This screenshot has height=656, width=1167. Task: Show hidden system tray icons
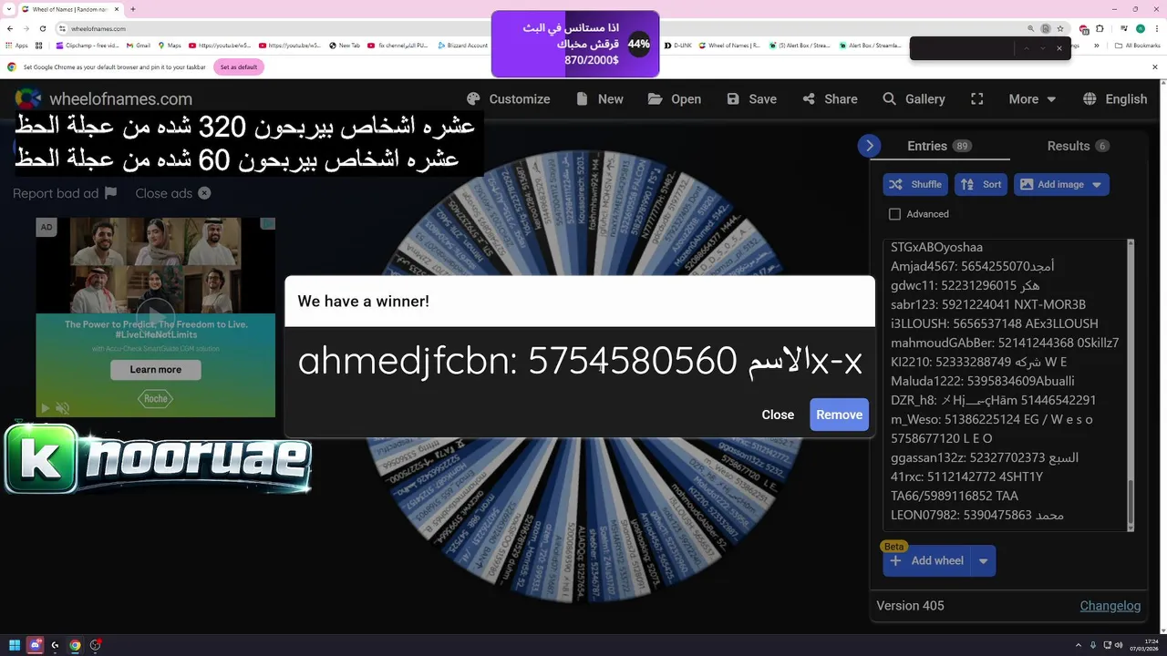[x=1079, y=645]
